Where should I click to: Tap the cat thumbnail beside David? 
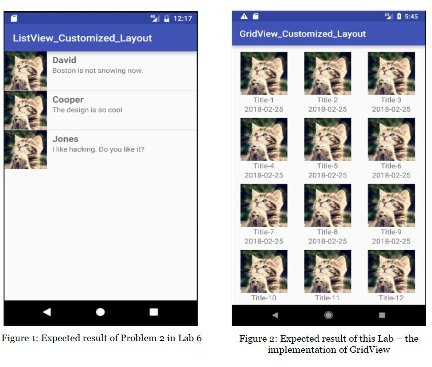tap(26, 71)
